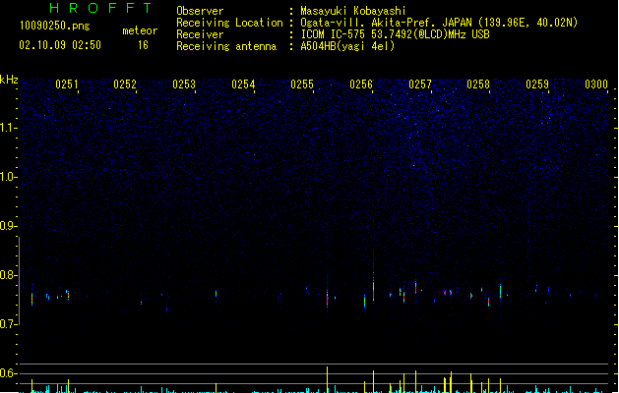This screenshot has width=619, height=393.
Task: Click the tallest yellow intensity spike after 0255
Action: coord(327,379)
